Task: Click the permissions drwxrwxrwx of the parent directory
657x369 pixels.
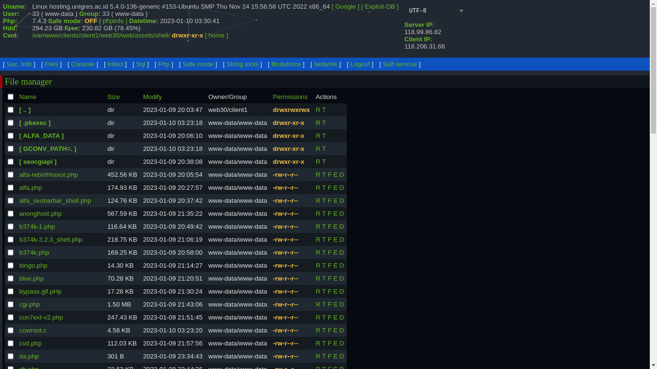Action: point(291,110)
